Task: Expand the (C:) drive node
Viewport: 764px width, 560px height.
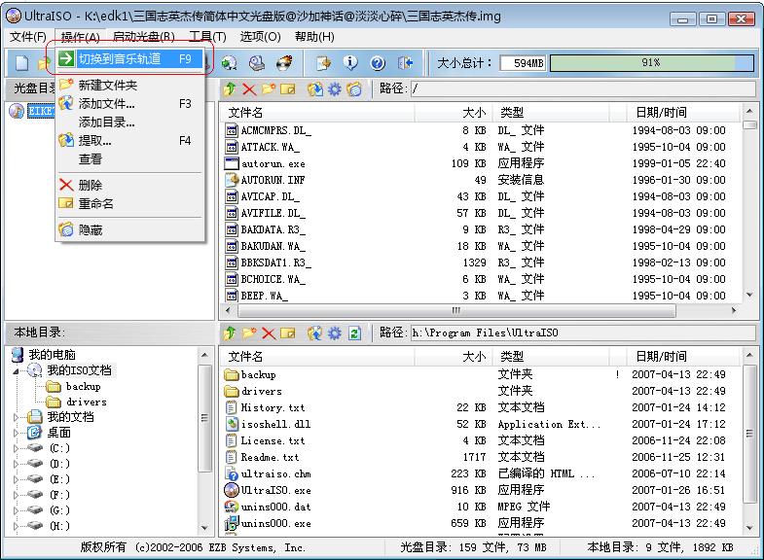Action: tap(17, 448)
